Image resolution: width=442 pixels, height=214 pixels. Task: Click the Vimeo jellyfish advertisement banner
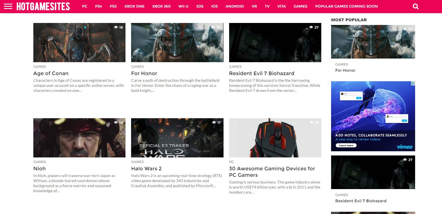373,116
